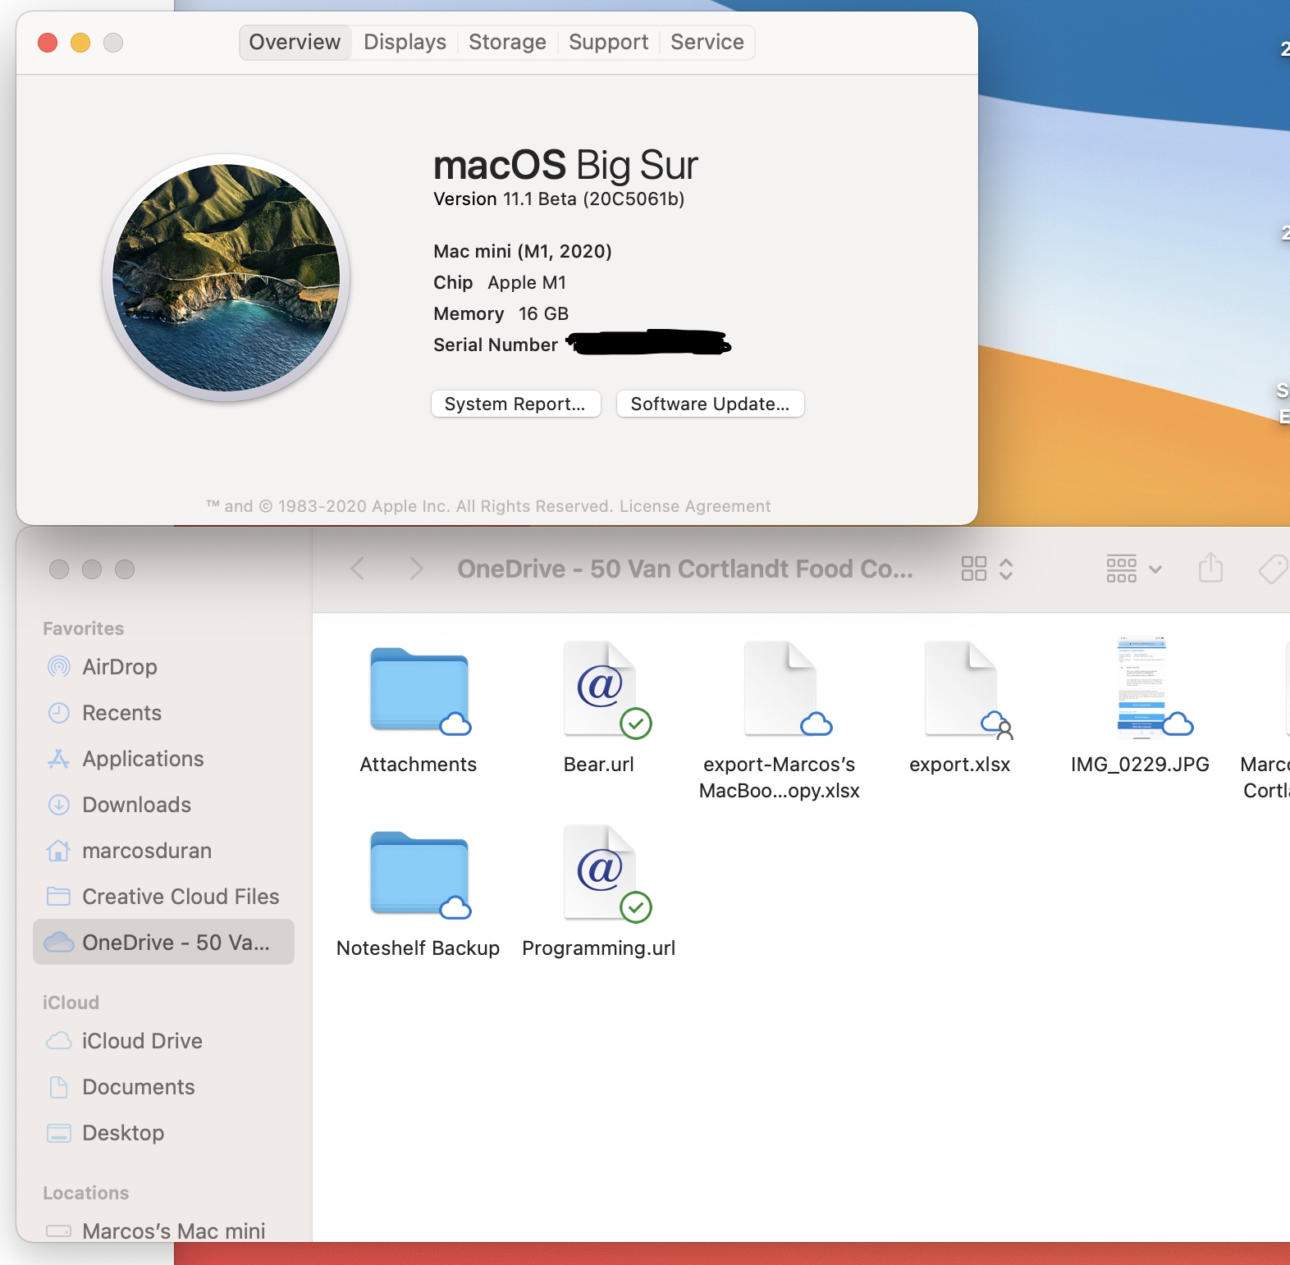The width and height of the screenshot is (1290, 1265).
Task: Open iCloud Drive in the sidebar
Action: tap(163, 1041)
